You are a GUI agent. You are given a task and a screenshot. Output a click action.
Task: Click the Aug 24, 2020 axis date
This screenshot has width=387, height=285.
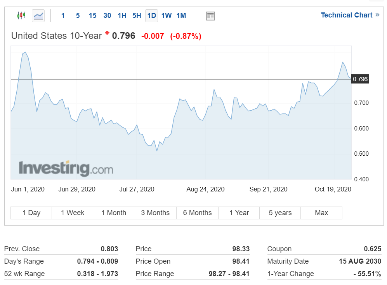[x=205, y=189]
